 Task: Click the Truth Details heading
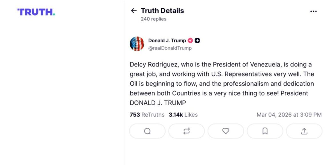pyautogui.click(x=162, y=11)
